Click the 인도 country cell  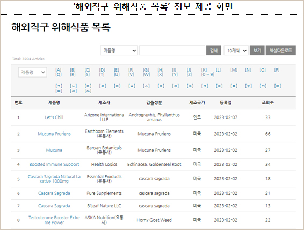pos(197,117)
